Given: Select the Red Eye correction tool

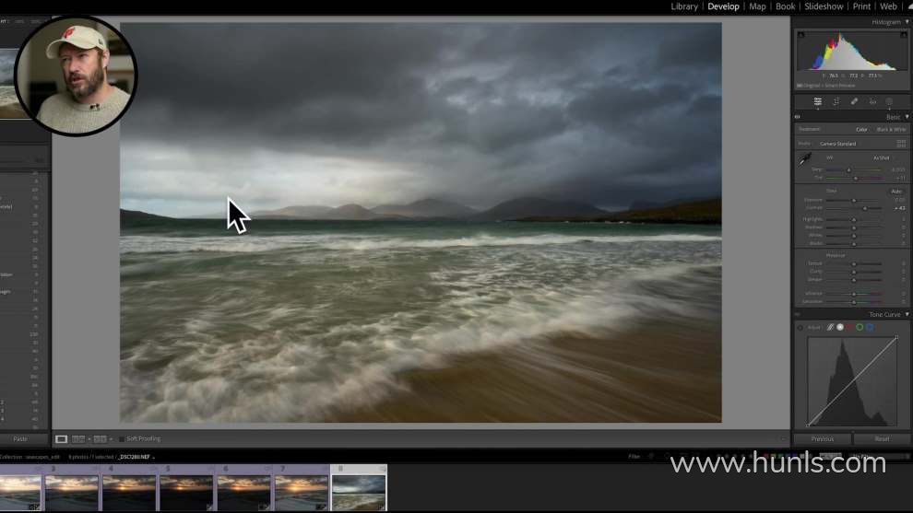Looking at the screenshot, I should point(872,102).
